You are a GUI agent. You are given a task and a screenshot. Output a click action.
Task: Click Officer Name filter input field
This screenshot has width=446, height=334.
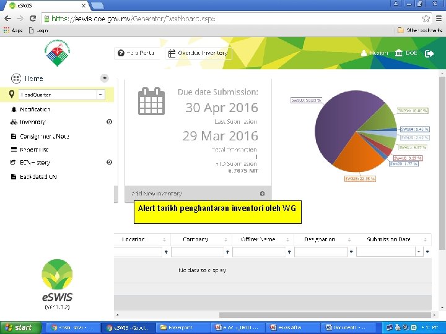pyautogui.click(x=259, y=252)
